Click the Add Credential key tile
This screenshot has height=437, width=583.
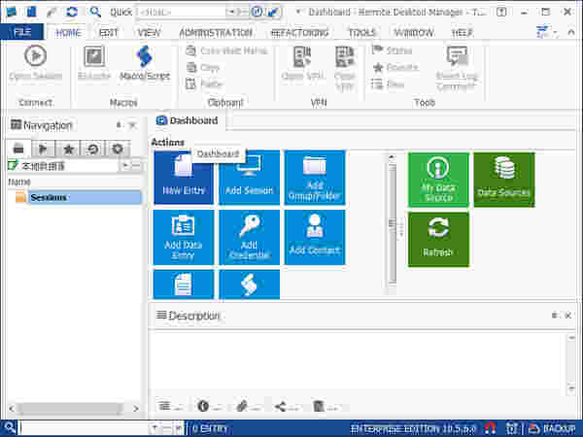click(249, 237)
